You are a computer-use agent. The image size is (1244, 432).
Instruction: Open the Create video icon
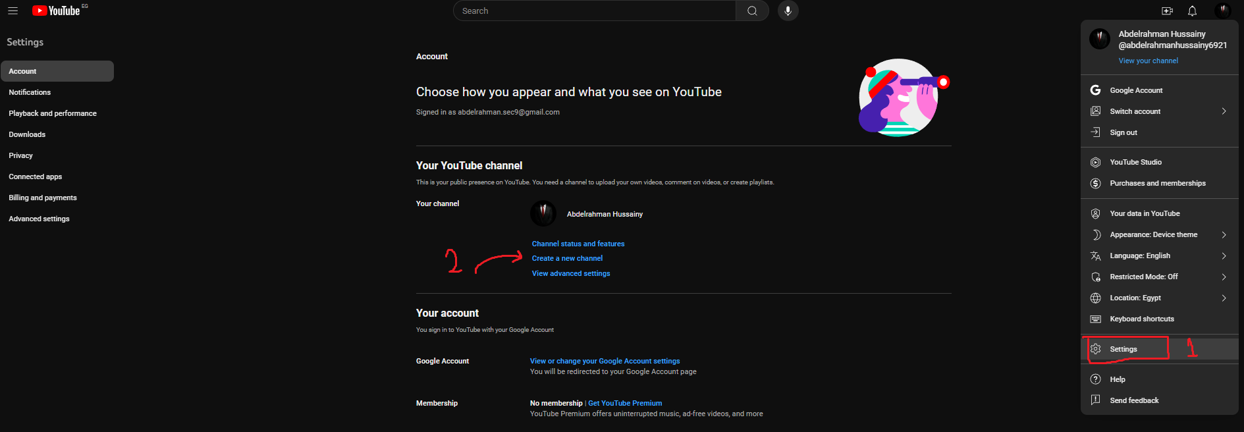point(1167,11)
